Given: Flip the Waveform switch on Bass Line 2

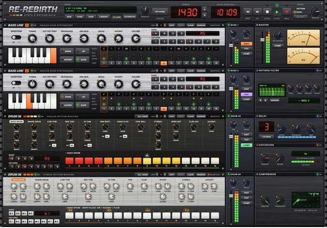Looking at the screenshot, I should point(16,83).
